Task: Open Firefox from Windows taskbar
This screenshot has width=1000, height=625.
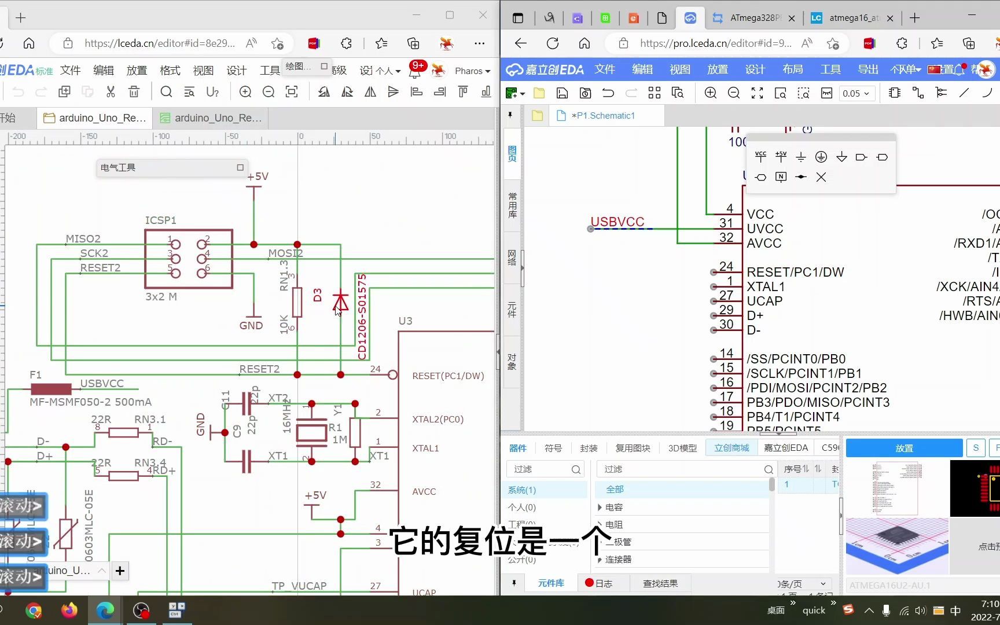Action: tap(69, 611)
